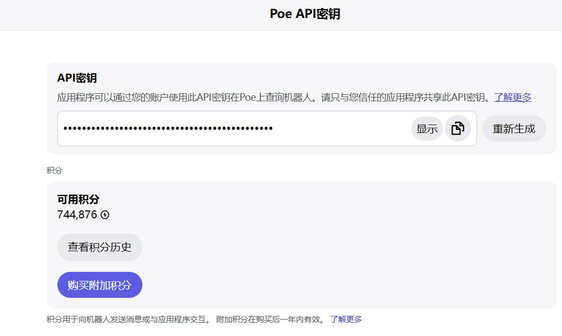Screen dimensions: 562x336
Task: Click the Poe API密钥 page title
Action: pyautogui.click(x=305, y=14)
